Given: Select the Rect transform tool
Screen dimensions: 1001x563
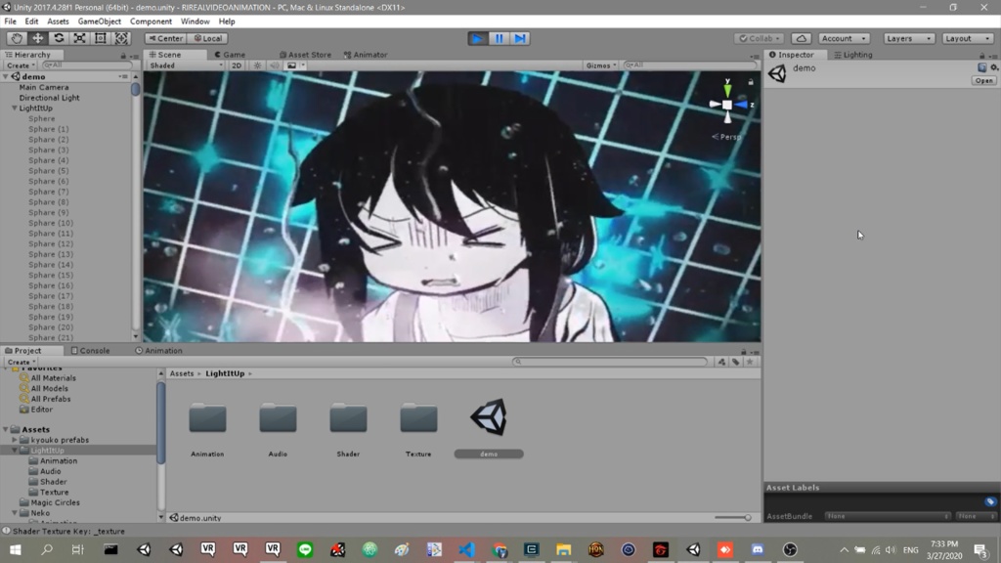Looking at the screenshot, I should [x=101, y=38].
